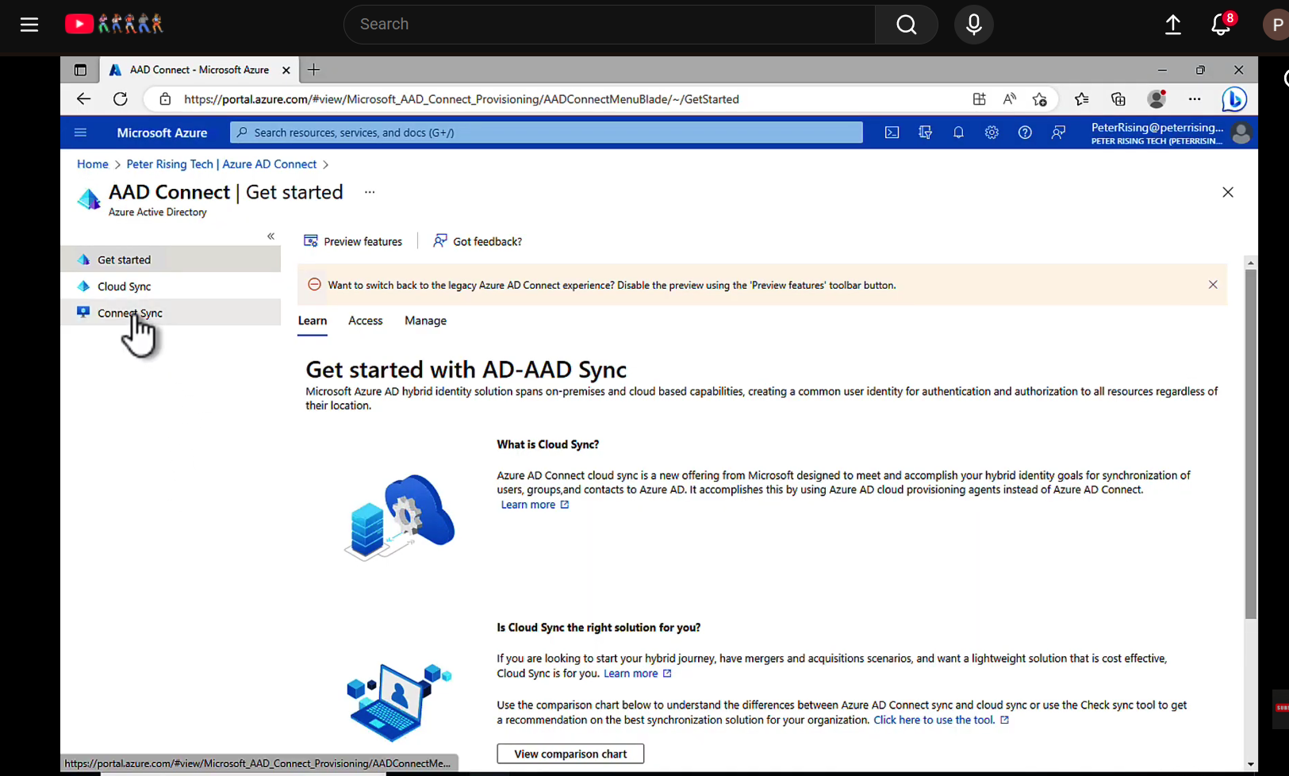This screenshot has height=776, width=1289.
Task: Close the AAD Connect blade
Action: click(x=1228, y=192)
